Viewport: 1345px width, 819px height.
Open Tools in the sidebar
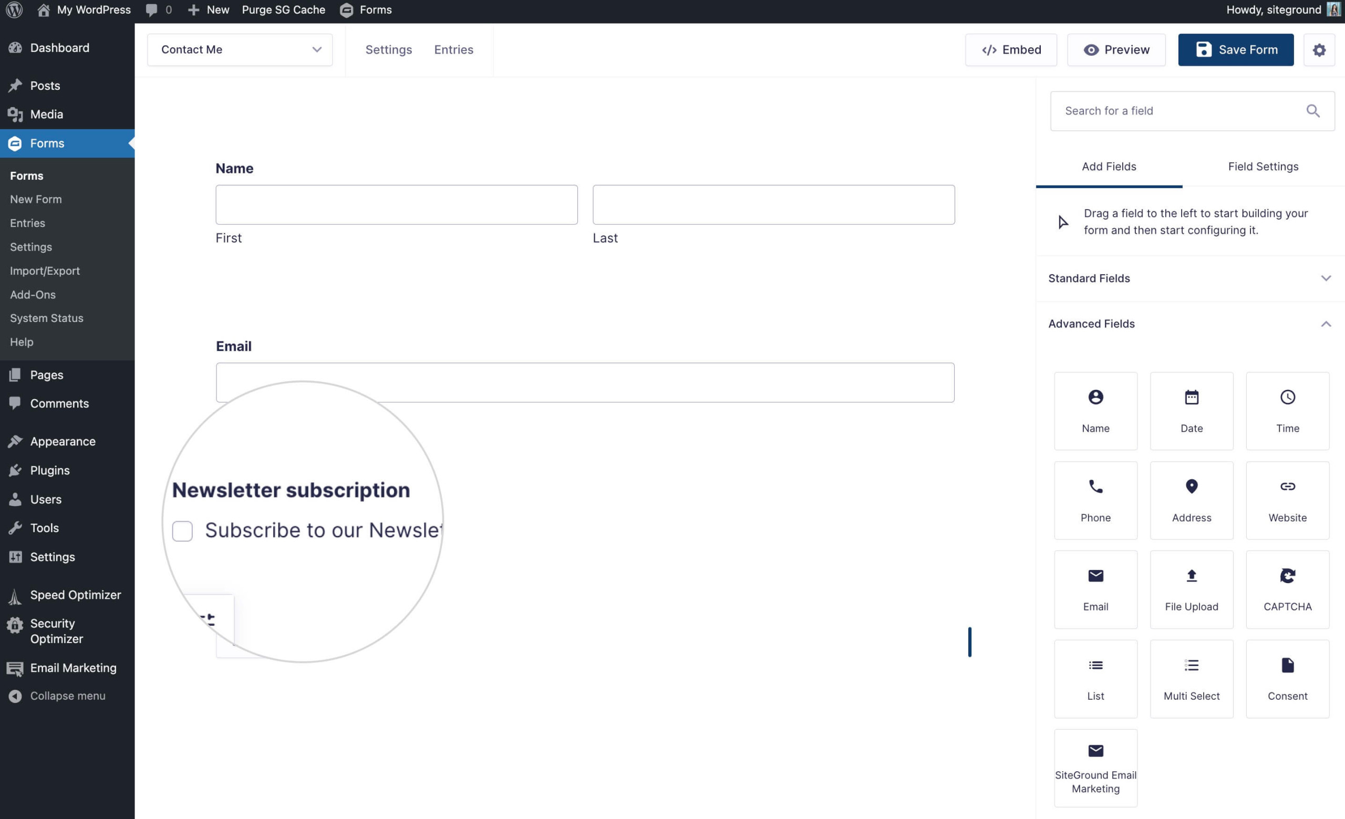[x=67, y=527]
